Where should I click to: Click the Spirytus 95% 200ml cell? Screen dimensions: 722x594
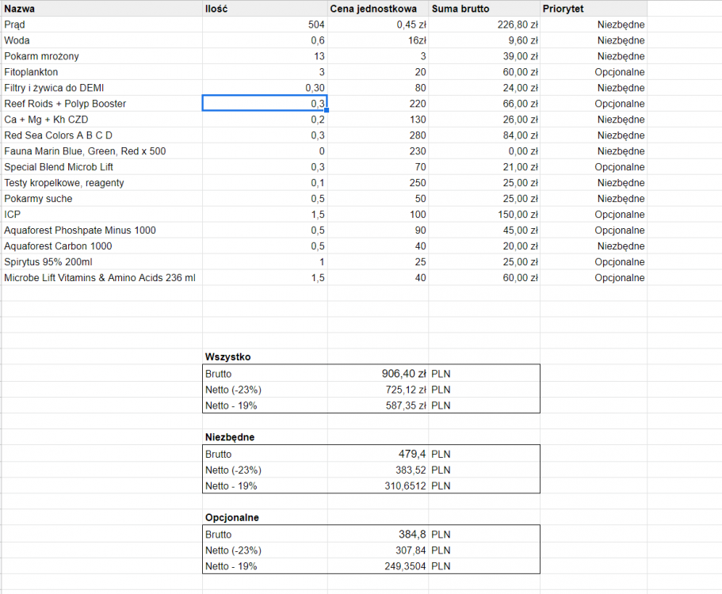point(101,262)
